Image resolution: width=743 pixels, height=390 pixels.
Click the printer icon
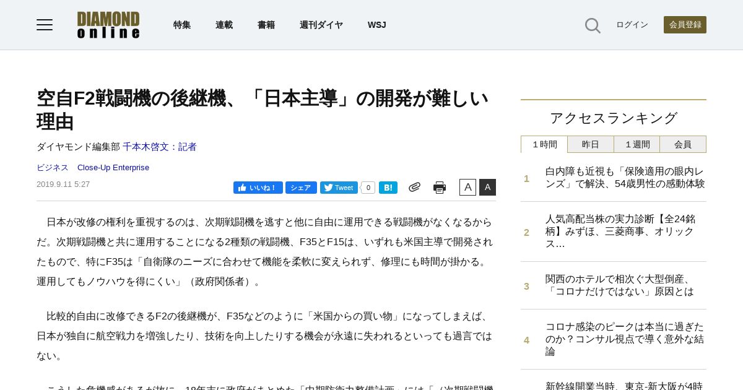tap(440, 188)
